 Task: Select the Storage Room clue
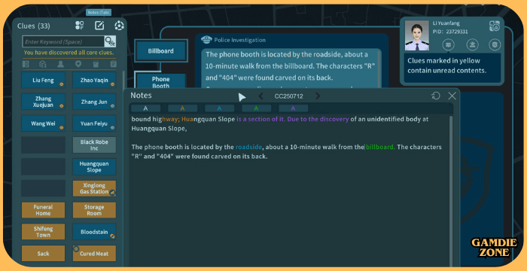click(94, 210)
